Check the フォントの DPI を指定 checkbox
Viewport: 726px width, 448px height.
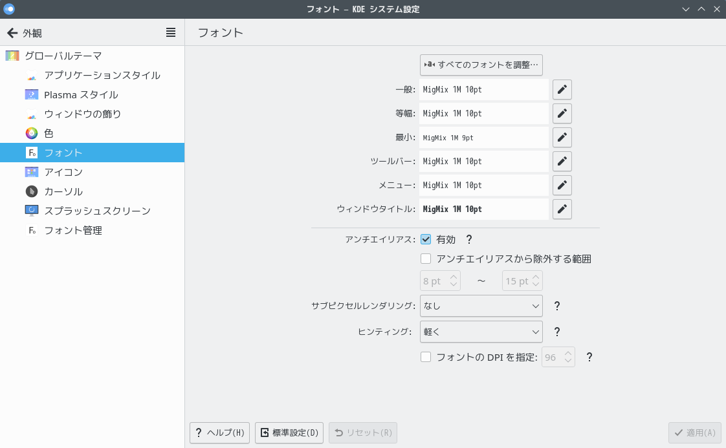click(x=426, y=357)
